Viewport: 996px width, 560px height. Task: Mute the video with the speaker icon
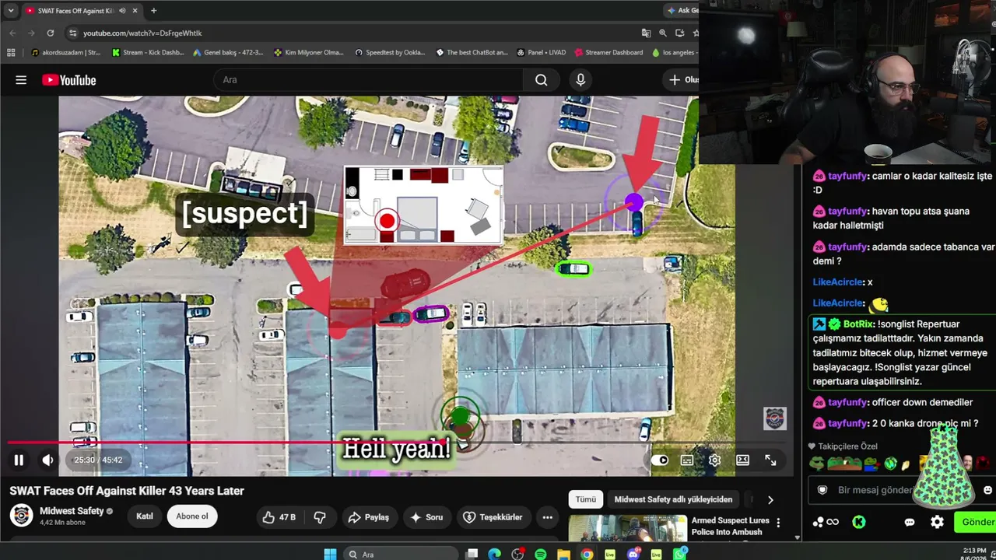[47, 460]
